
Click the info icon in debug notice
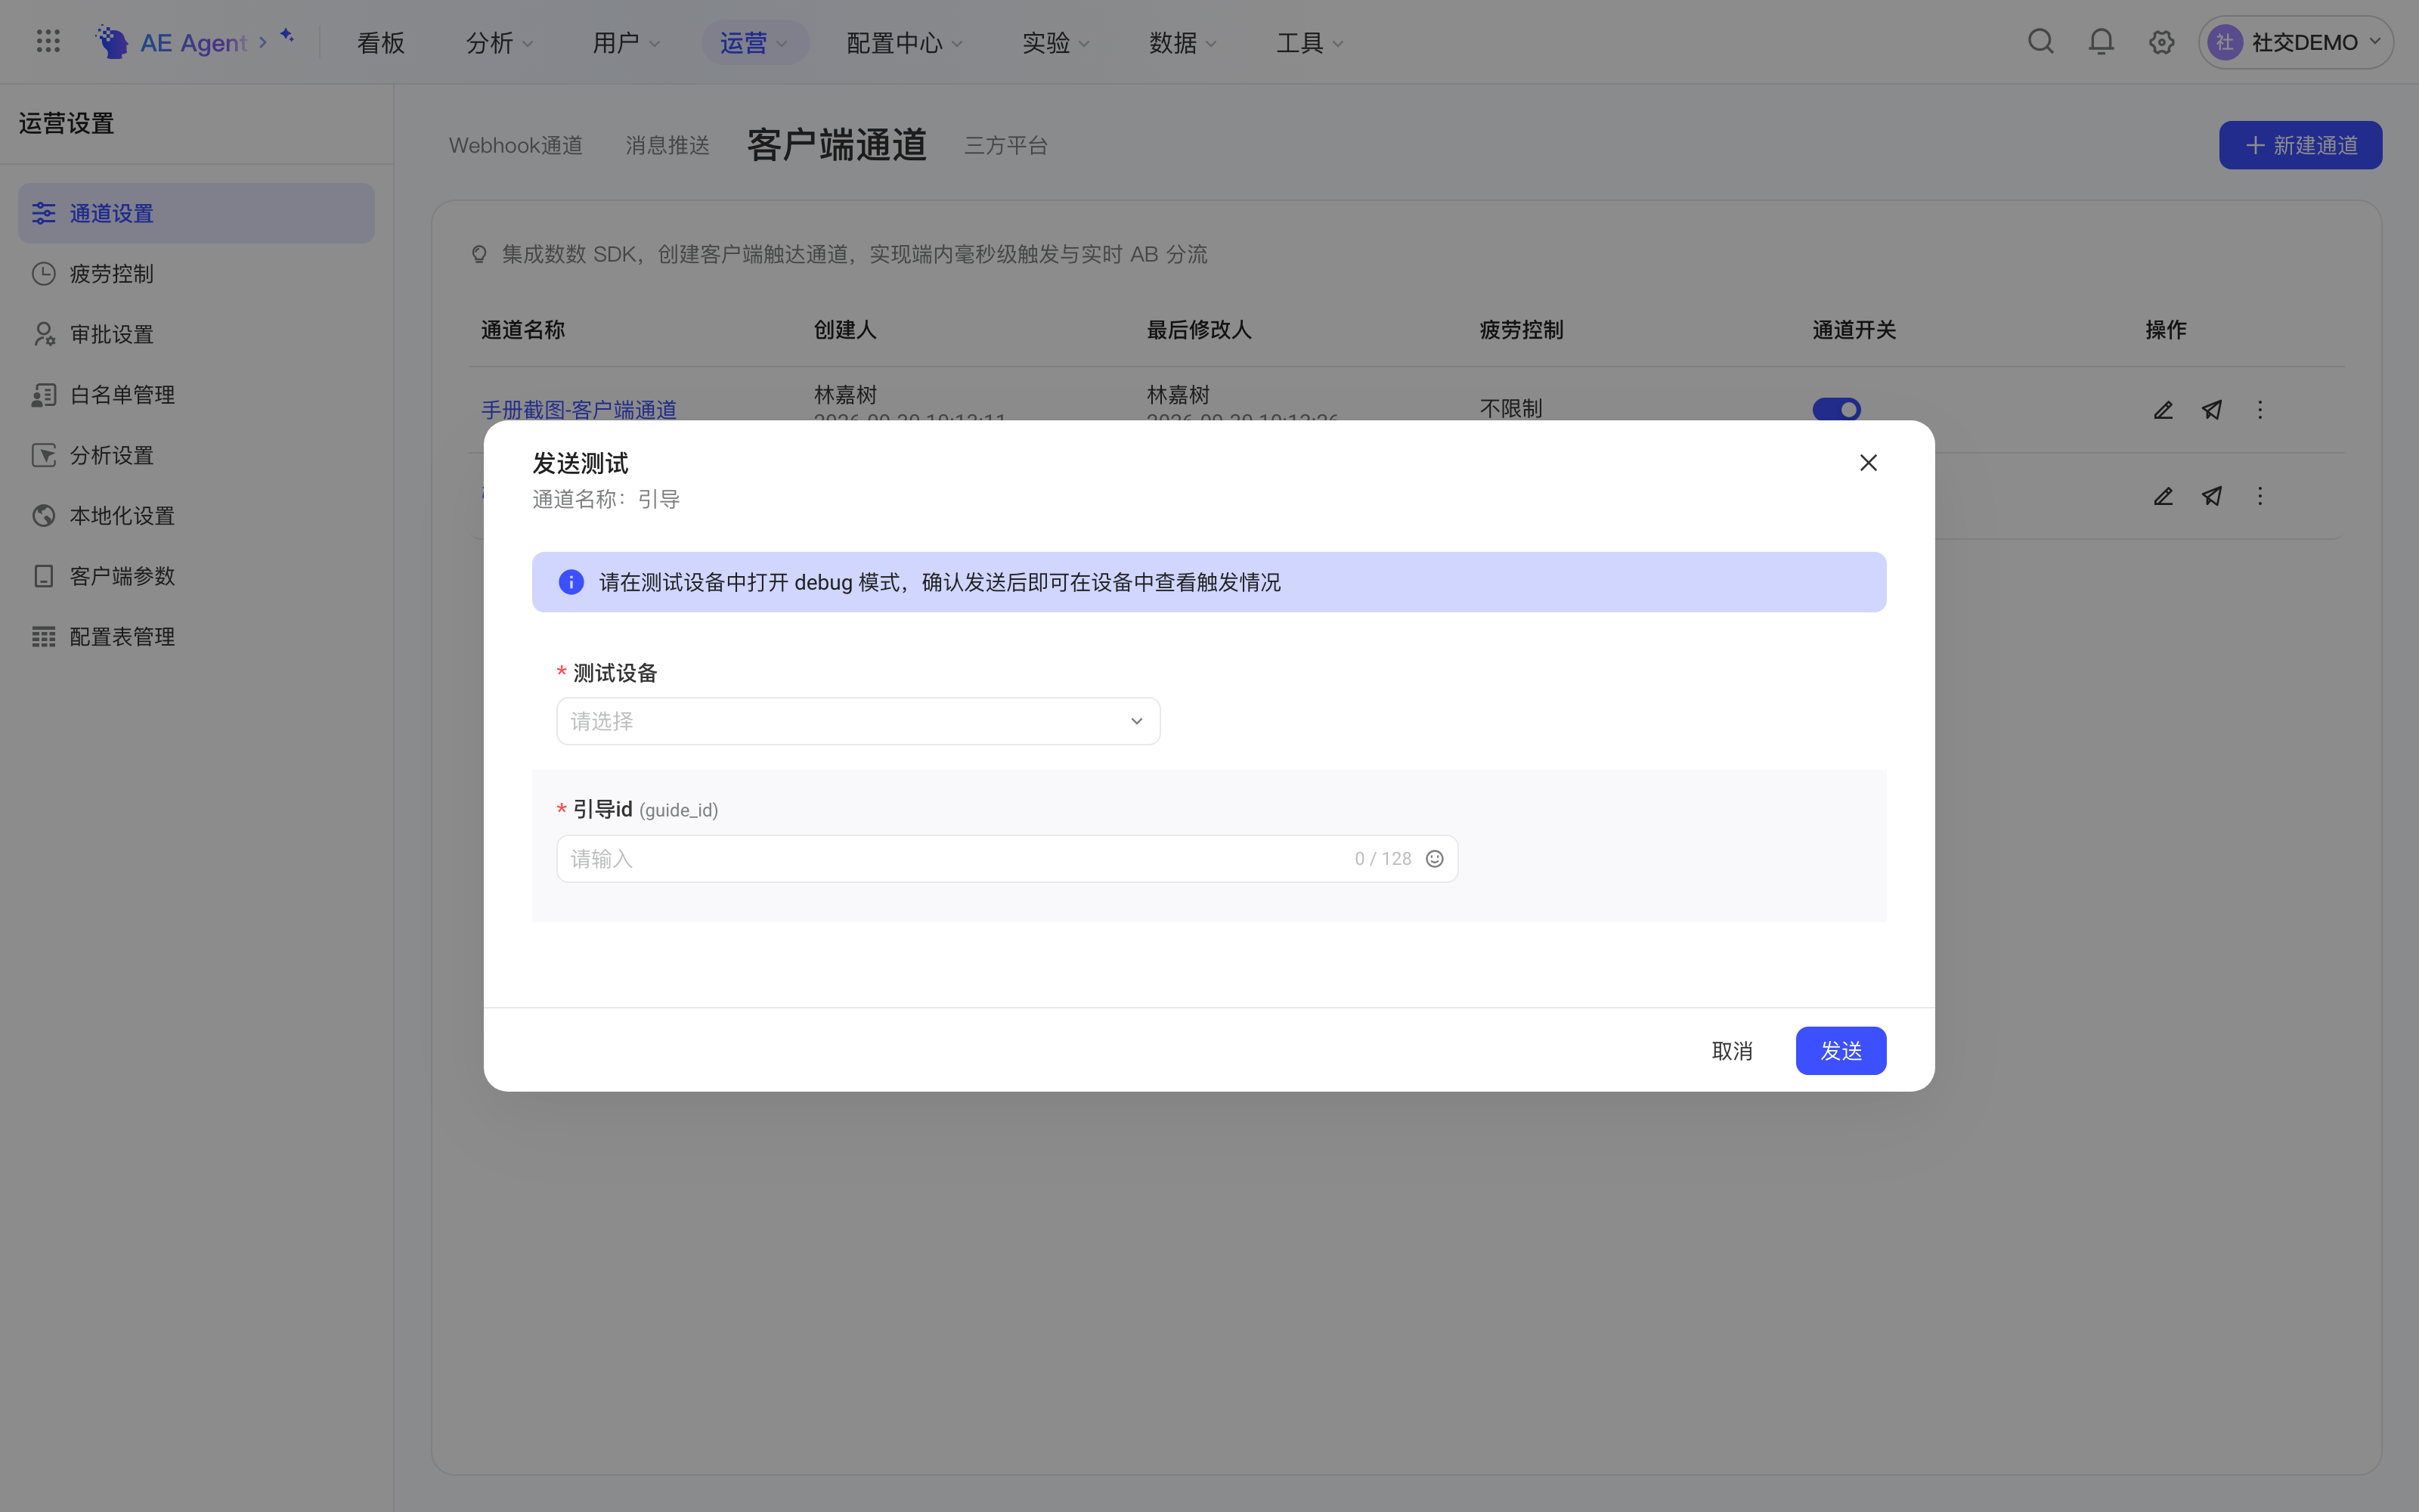pos(571,582)
